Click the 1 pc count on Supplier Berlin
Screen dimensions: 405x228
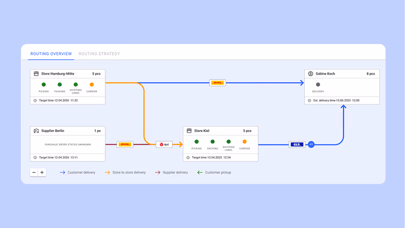[x=98, y=131]
